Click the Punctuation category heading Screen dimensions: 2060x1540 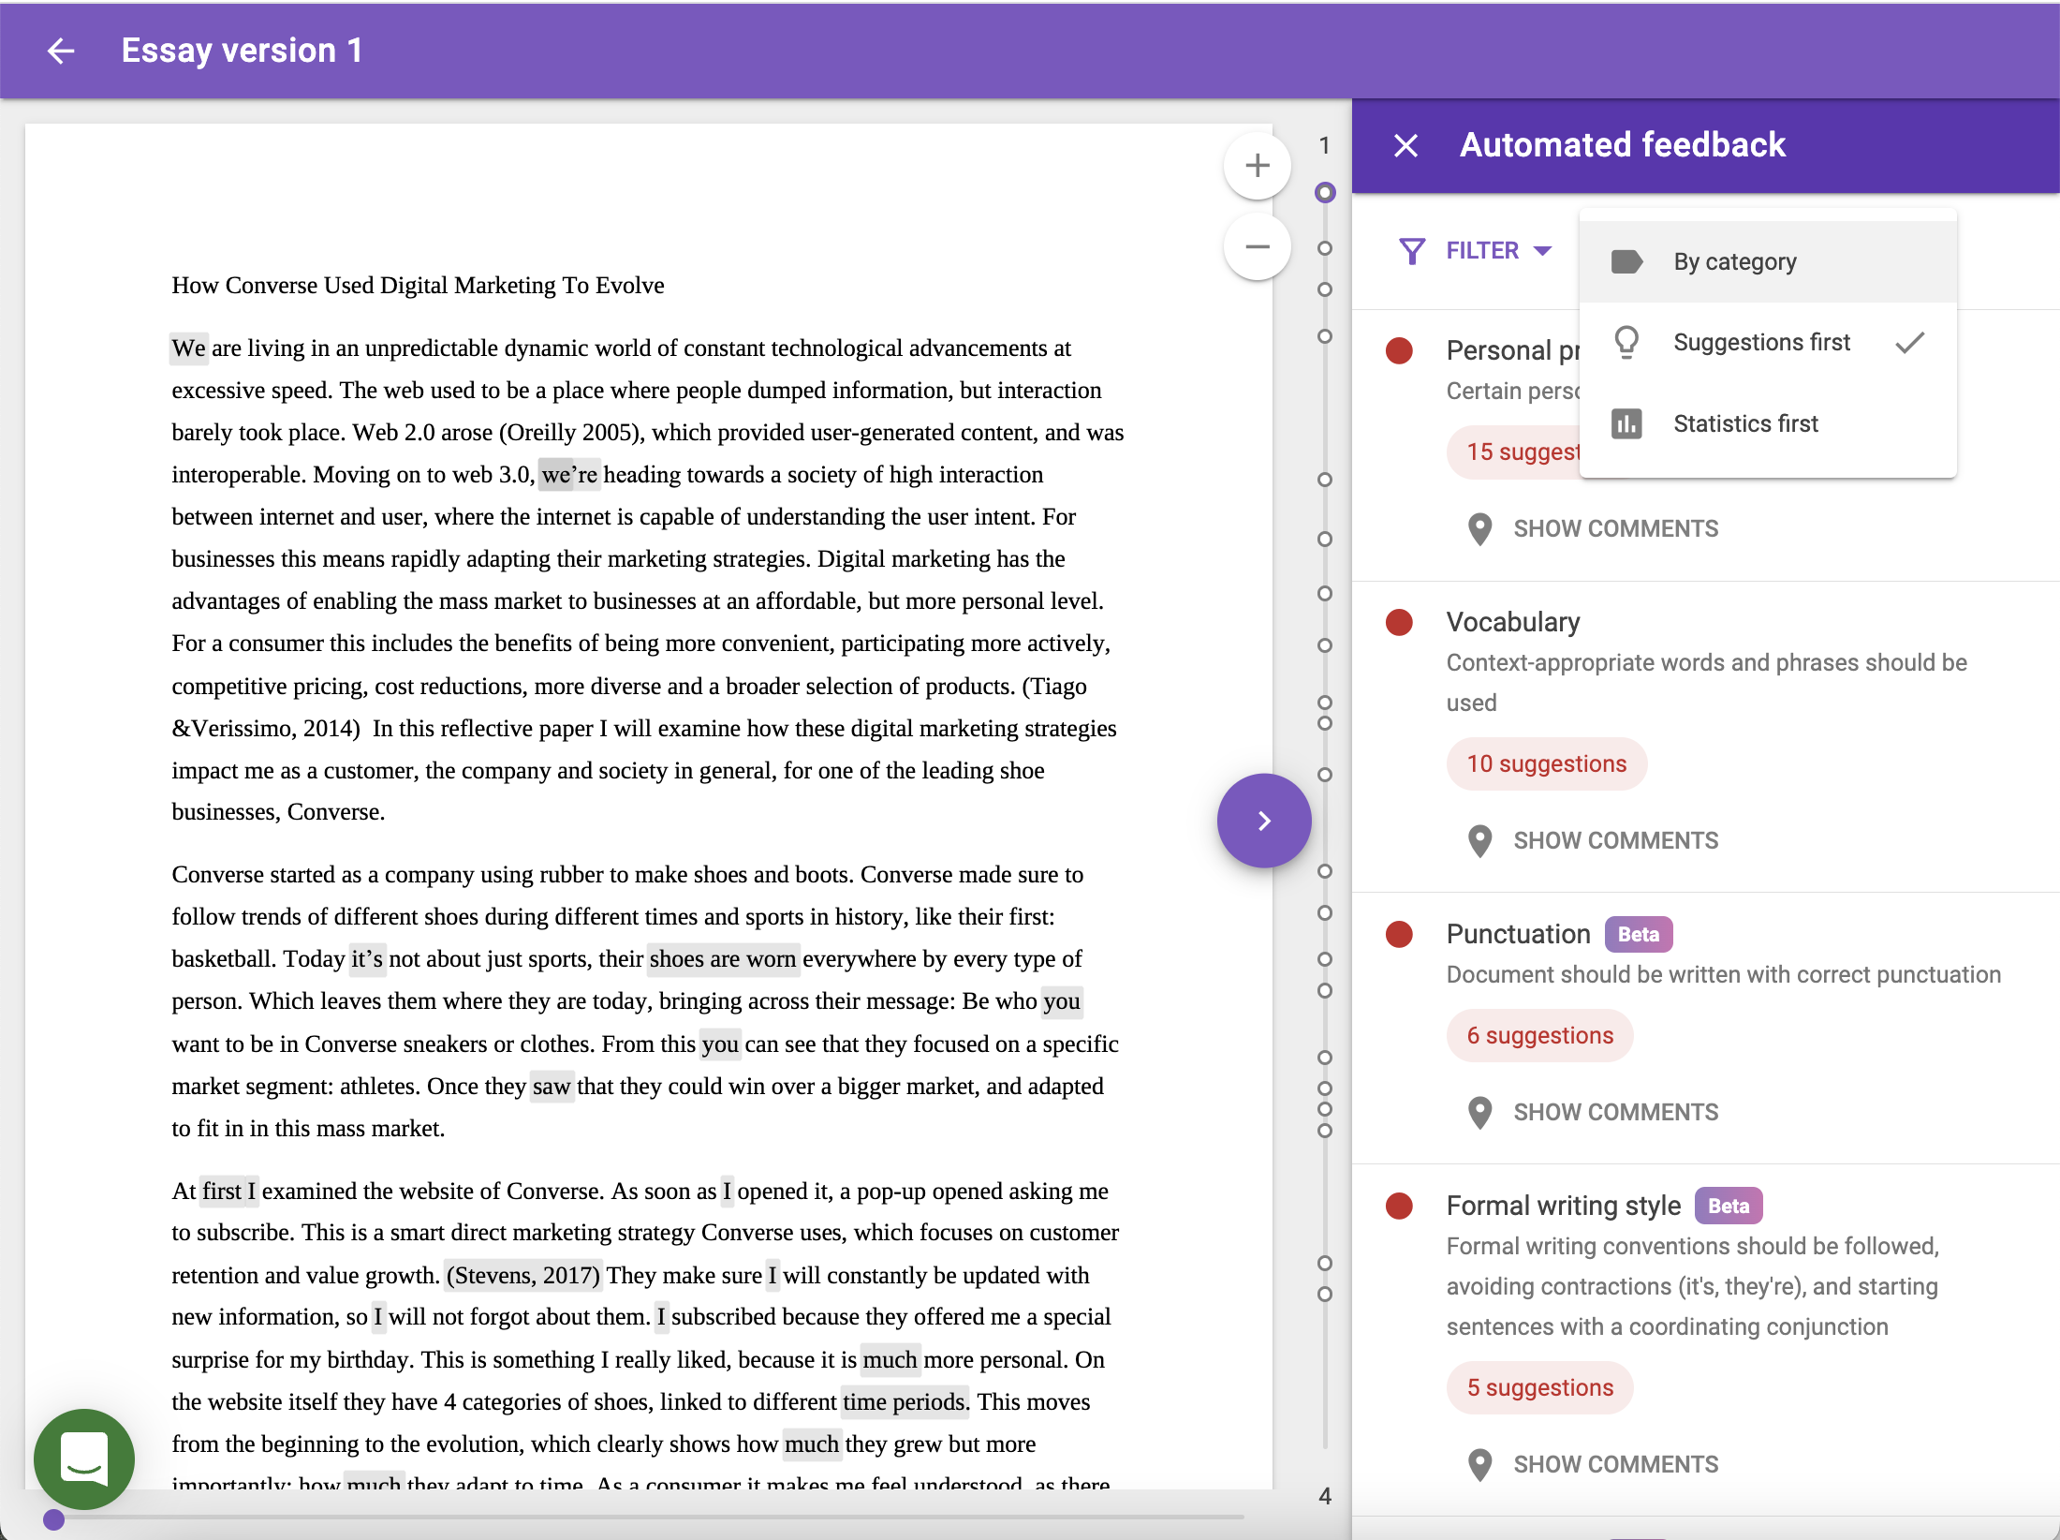pyautogui.click(x=1519, y=934)
